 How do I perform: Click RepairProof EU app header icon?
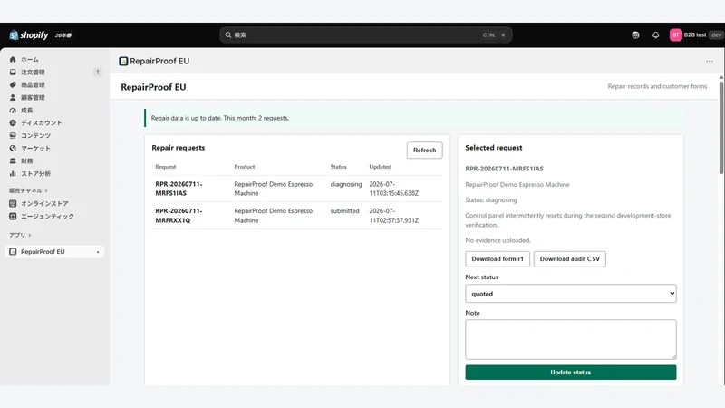click(x=123, y=61)
